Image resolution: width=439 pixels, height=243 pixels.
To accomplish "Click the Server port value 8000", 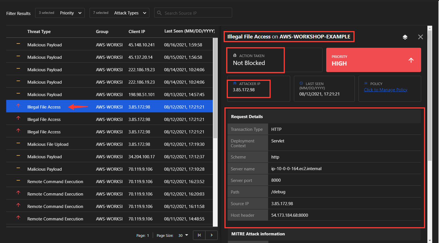I will [276, 180].
